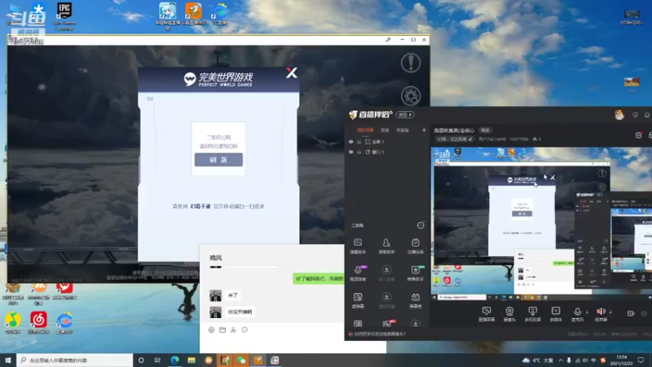Toggle eye visibility for 窗口 1 source
This screenshot has height=367, width=652.
point(351,152)
